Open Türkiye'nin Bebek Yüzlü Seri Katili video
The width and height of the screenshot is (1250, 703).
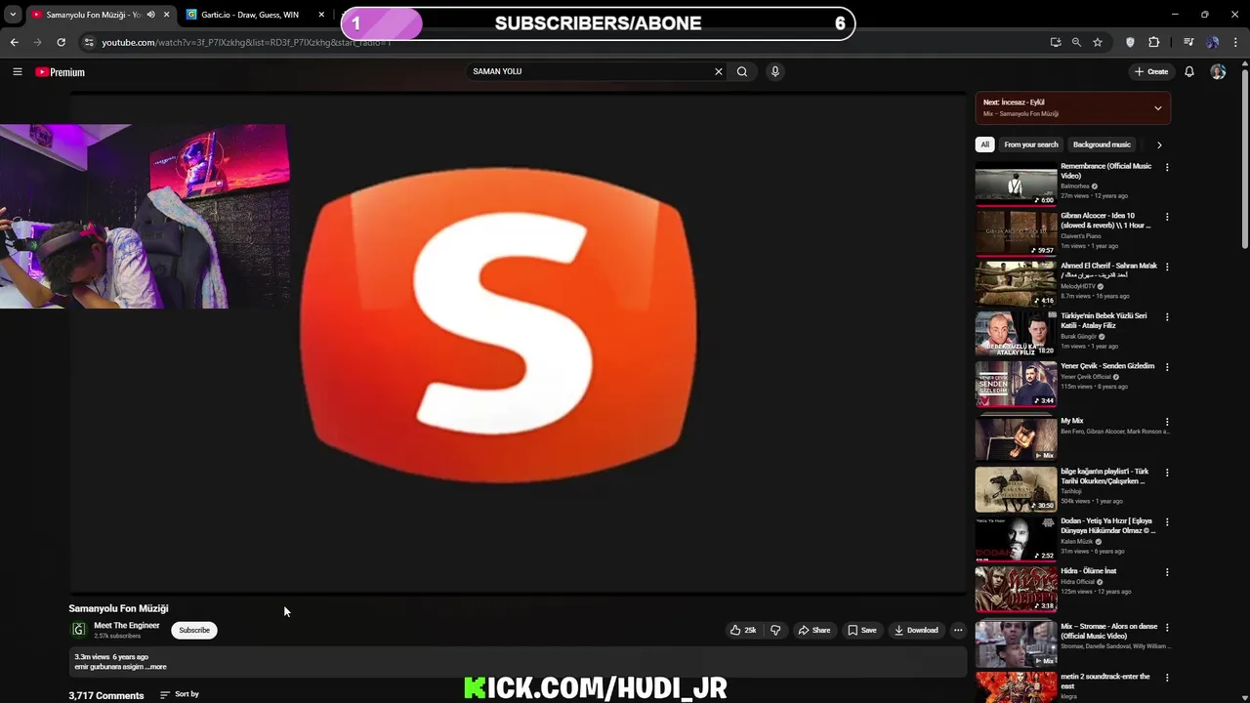(x=1104, y=320)
